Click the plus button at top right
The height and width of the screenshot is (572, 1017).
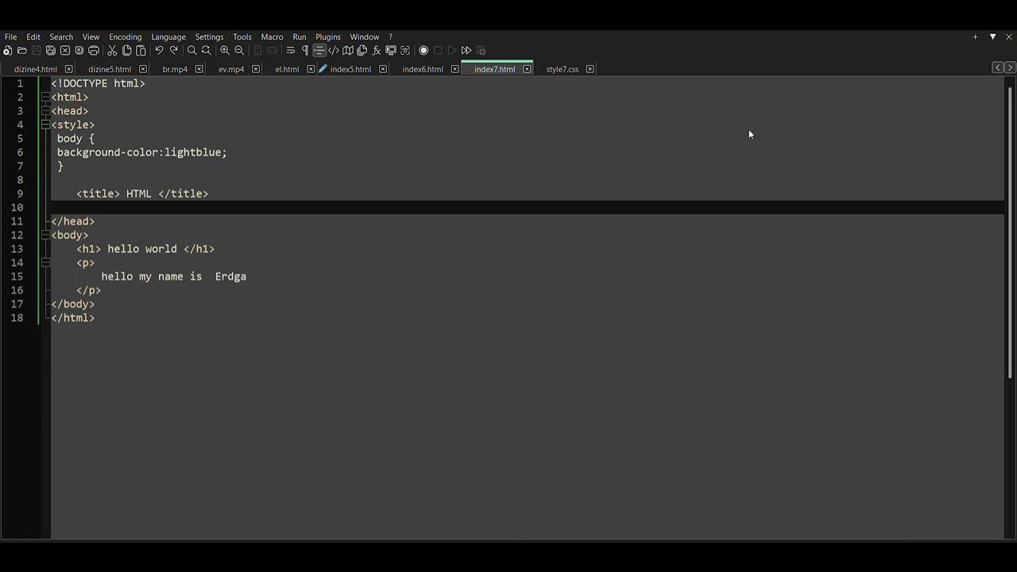(975, 37)
